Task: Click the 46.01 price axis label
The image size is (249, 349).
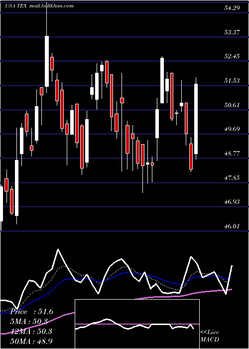Action: pos(232,226)
